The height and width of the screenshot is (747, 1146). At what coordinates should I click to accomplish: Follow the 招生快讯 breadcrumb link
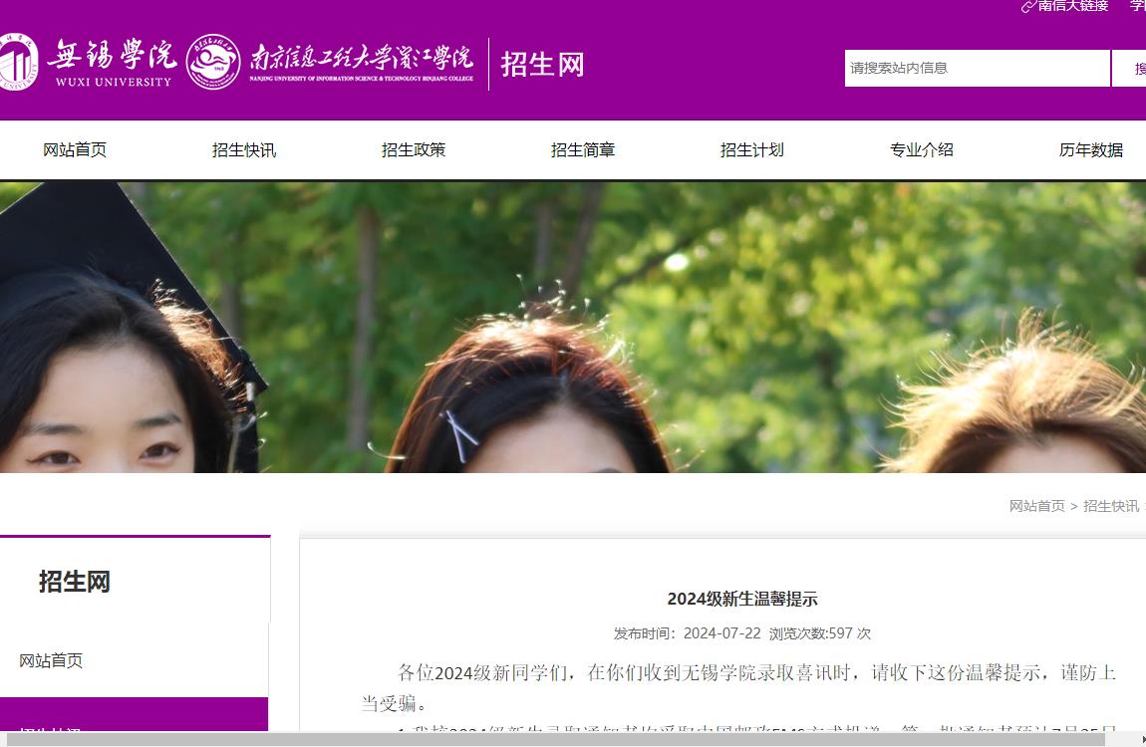1110,506
